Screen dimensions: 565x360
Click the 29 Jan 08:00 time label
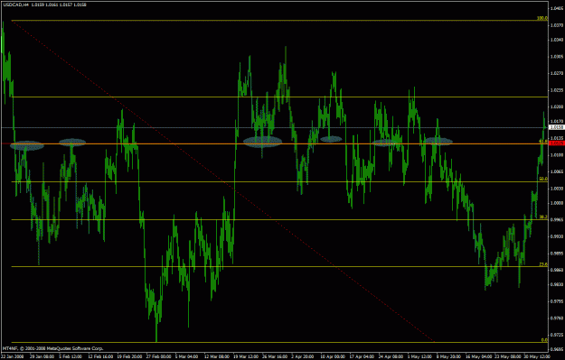tap(42, 356)
